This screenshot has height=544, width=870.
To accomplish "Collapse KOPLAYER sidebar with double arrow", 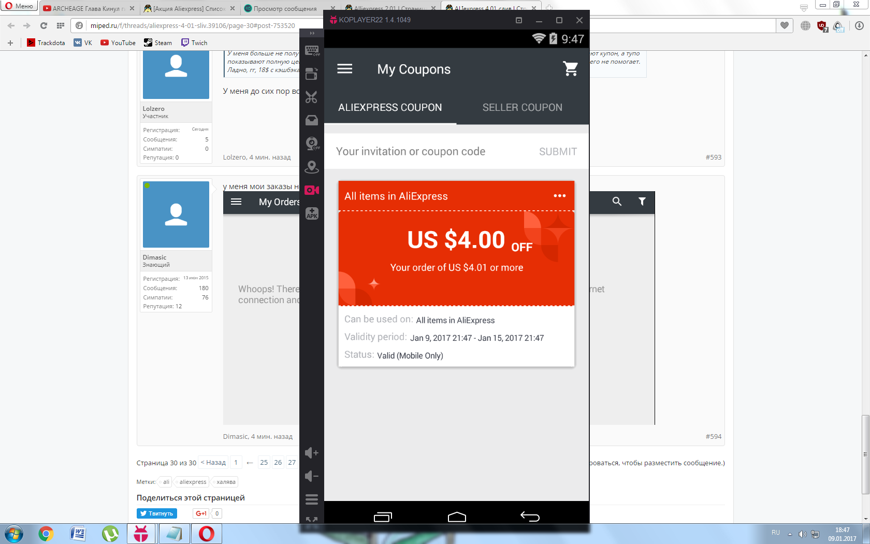I will [x=312, y=33].
